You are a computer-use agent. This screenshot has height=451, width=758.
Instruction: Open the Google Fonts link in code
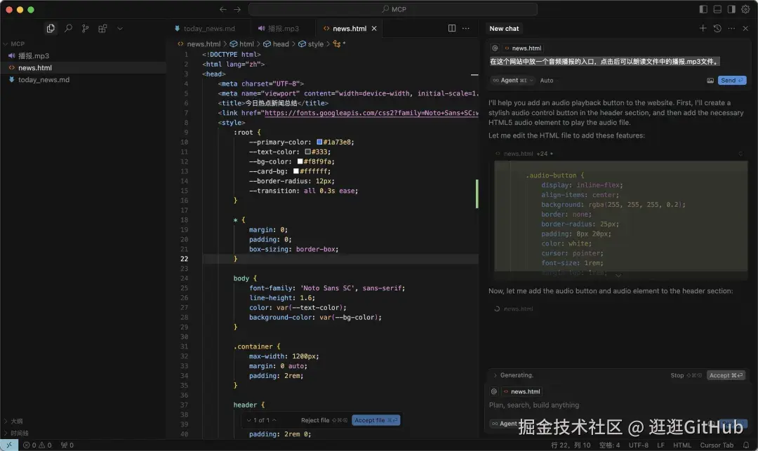pyautogui.click(x=371, y=113)
